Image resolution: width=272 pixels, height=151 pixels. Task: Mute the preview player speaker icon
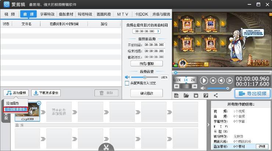pos(203,88)
